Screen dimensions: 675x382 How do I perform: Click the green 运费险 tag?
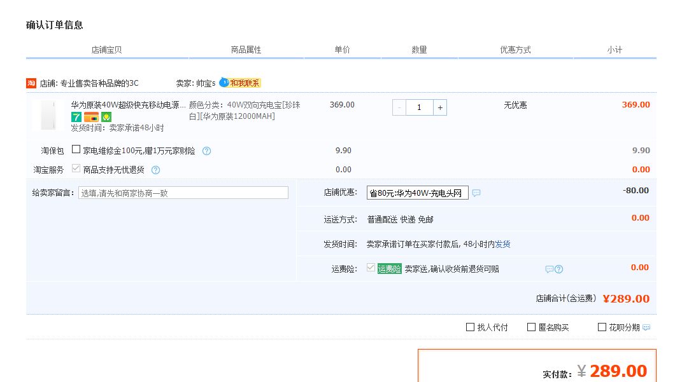(389, 269)
